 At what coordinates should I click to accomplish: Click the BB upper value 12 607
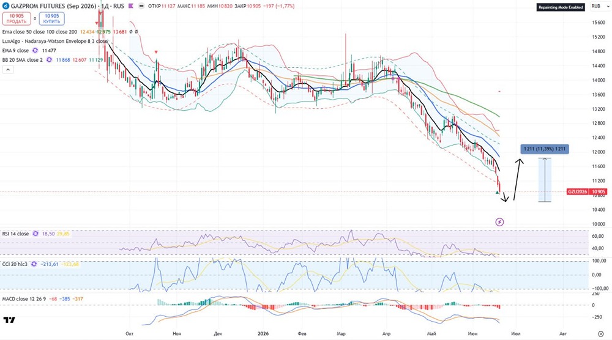tap(79, 60)
